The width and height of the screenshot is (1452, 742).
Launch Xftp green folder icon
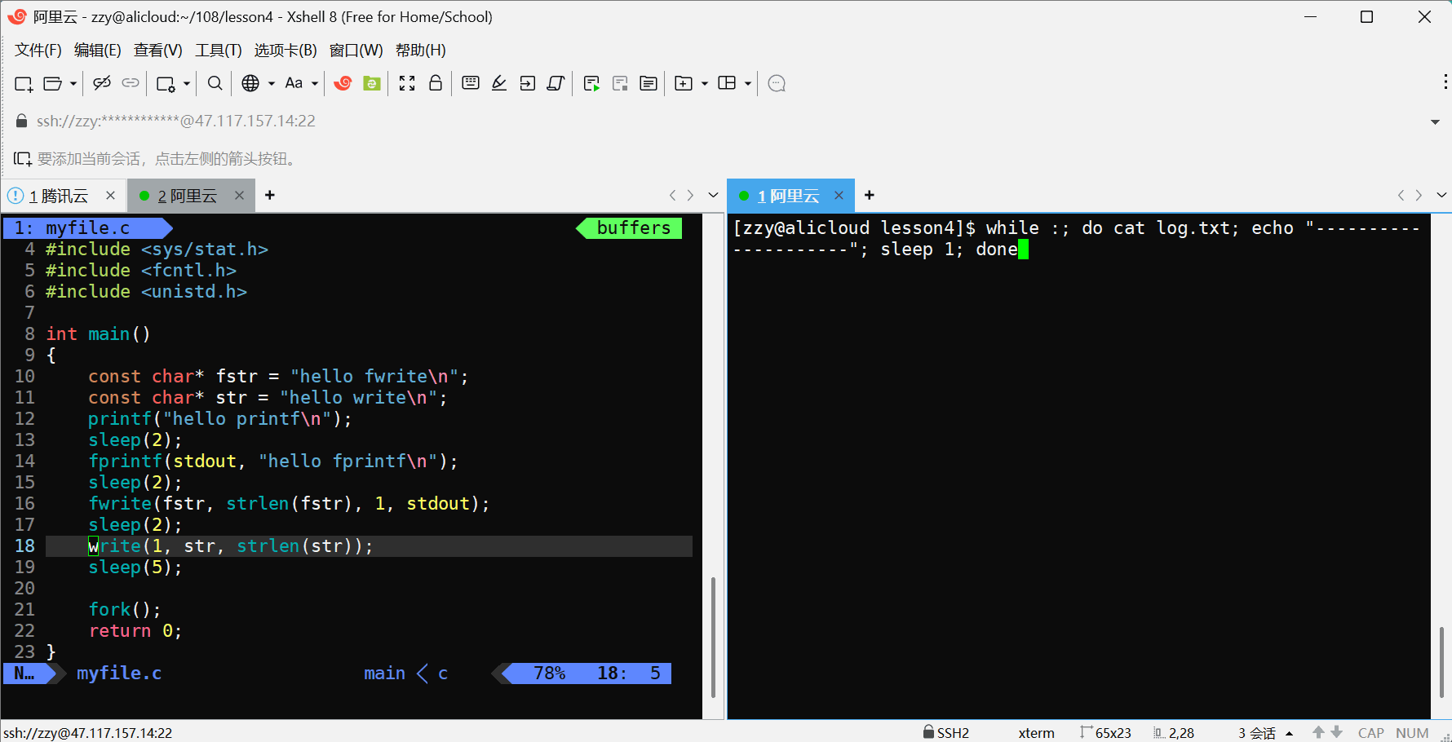coord(372,83)
